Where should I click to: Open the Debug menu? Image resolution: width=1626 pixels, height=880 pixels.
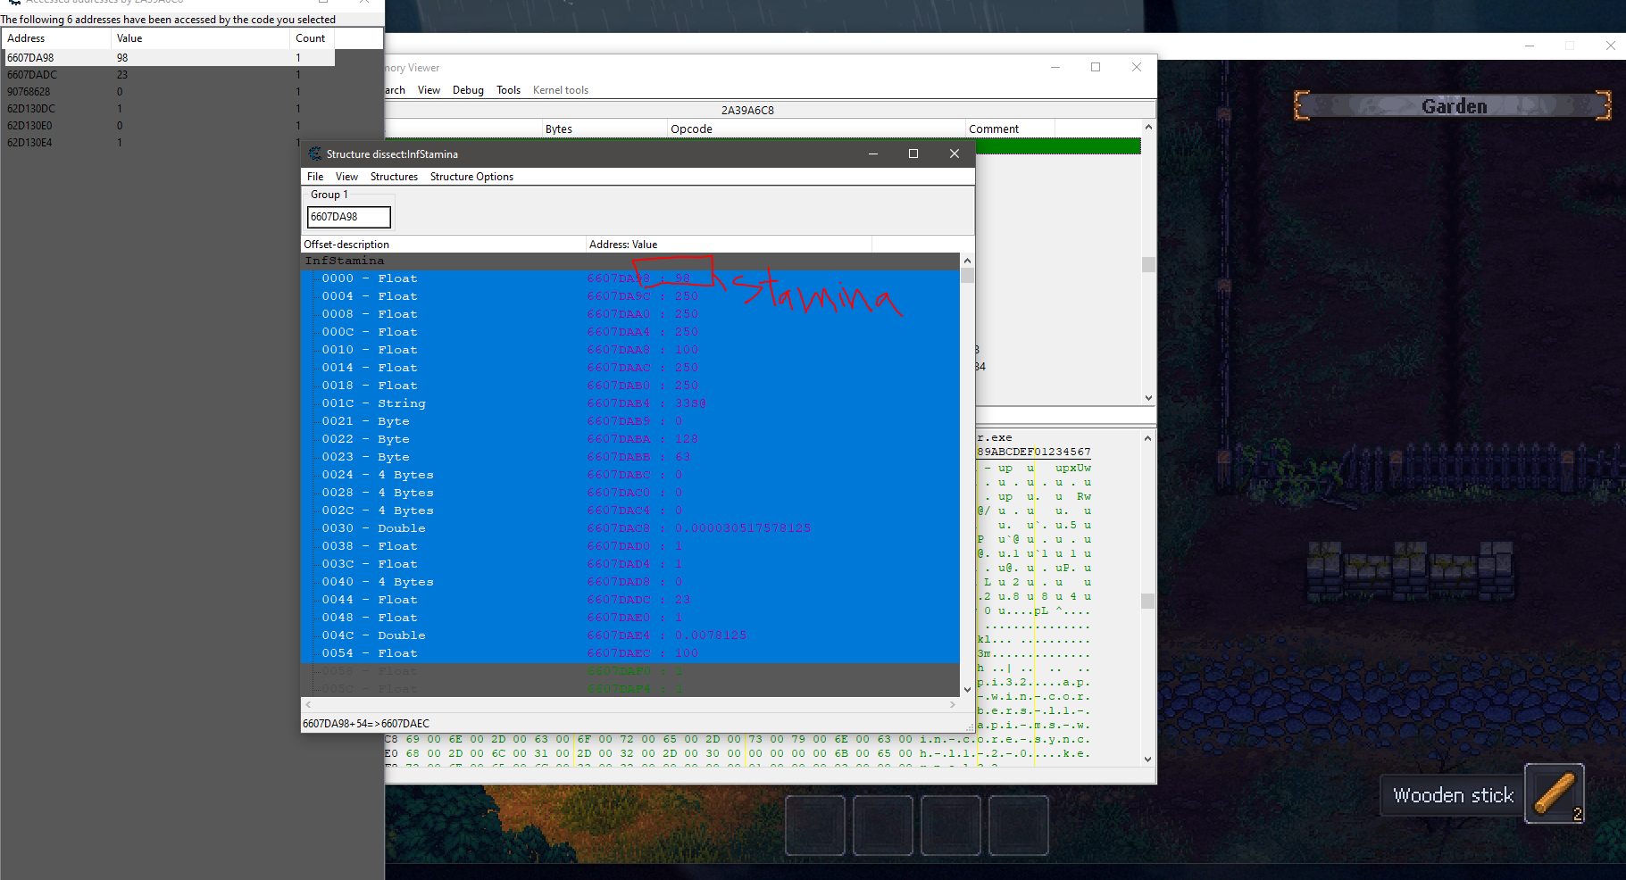pos(468,90)
